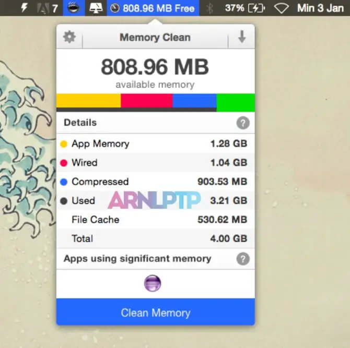
Task: Open help for Apps using significant memory
Action: pyautogui.click(x=242, y=259)
